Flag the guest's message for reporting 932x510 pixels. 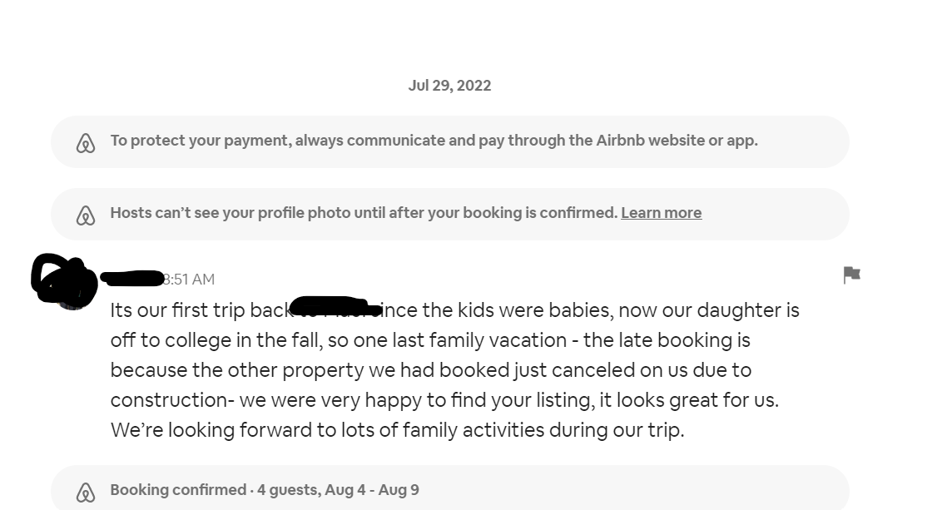click(851, 275)
